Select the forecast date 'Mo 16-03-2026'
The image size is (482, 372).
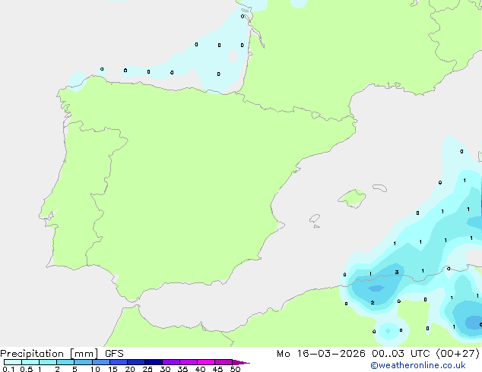321,354
